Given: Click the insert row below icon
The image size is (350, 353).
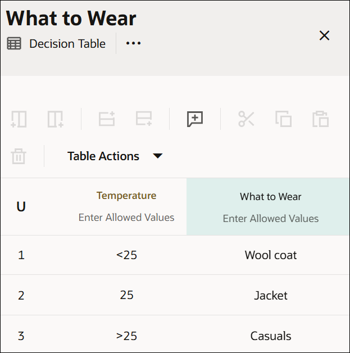Looking at the screenshot, I should pyautogui.click(x=144, y=119).
